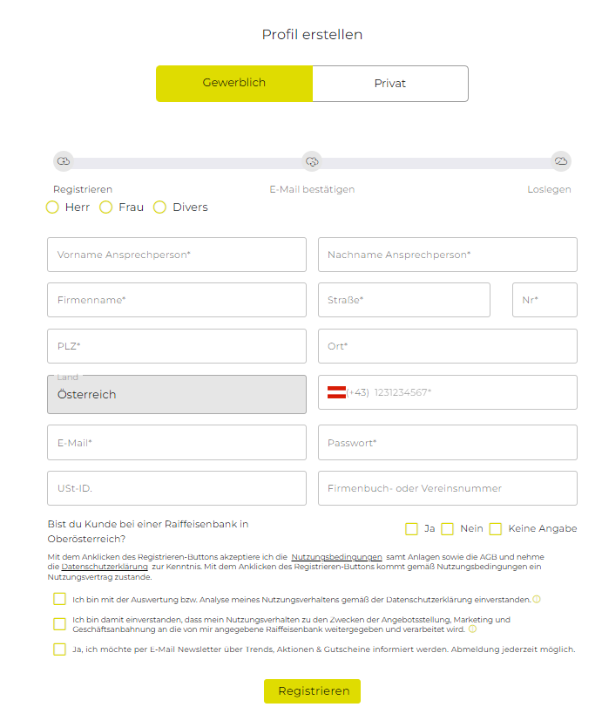Check Ja for Raiffeisenbank customer
602x707 pixels.
pyautogui.click(x=411, y=529)
